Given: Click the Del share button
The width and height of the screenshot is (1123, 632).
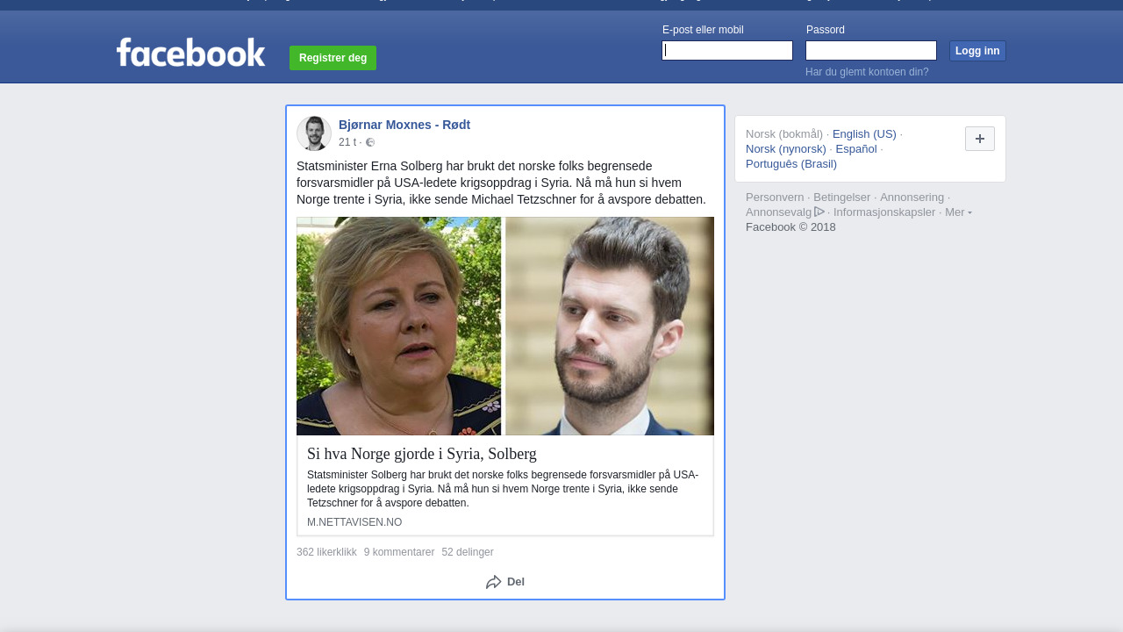Looking at the screenshot, I should (x=505, y=582).
